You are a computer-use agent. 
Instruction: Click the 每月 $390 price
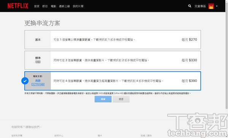coord(189,81)
